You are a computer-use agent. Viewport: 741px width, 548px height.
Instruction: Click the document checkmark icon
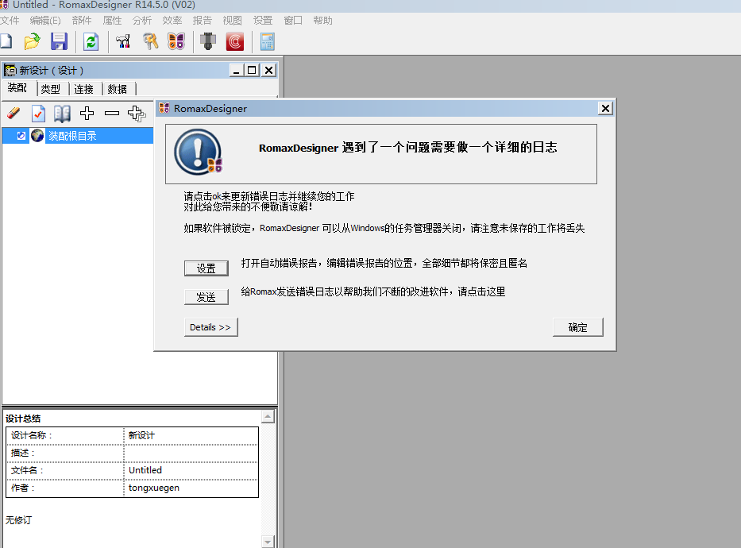(x=38, y=114)
